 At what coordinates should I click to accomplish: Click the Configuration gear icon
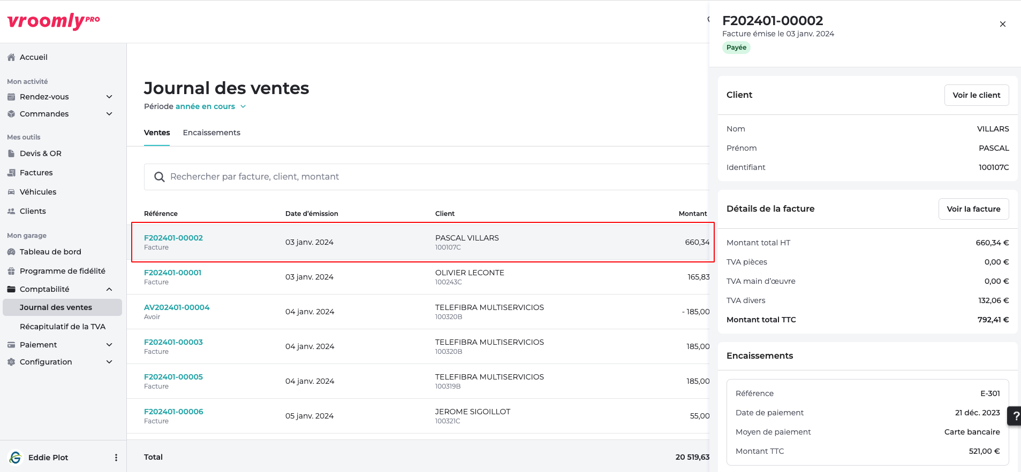[x=11, y=362]
